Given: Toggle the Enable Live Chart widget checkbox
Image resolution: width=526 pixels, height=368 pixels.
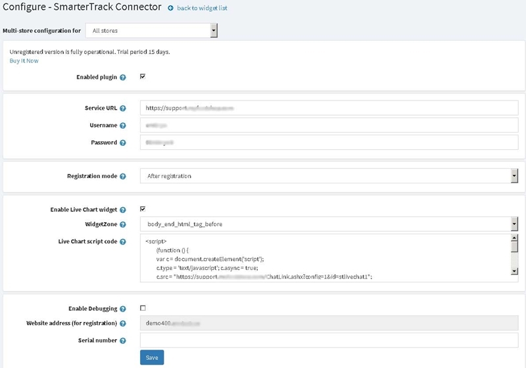Looking at the screenshot, I should pyautogui.click(x=143, y=209).
